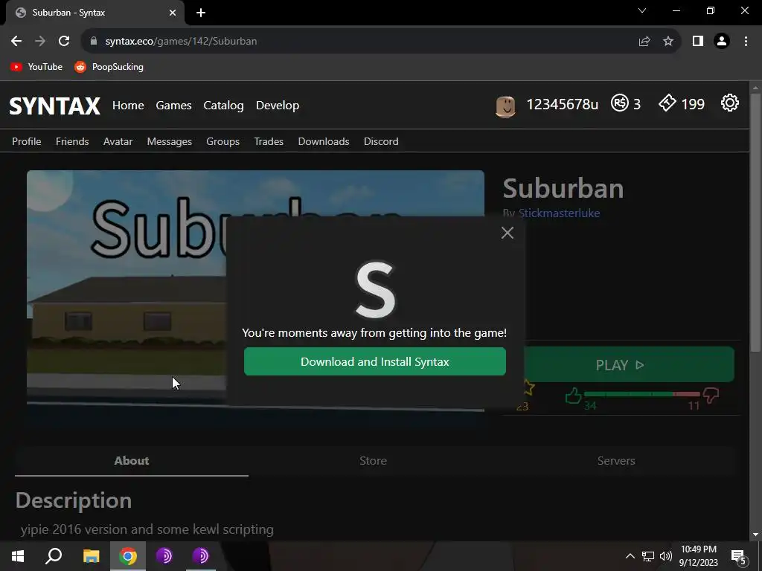Bookmark this page with star icon
Viewport: 762px width, 571px height.
(x=668, y=42)
